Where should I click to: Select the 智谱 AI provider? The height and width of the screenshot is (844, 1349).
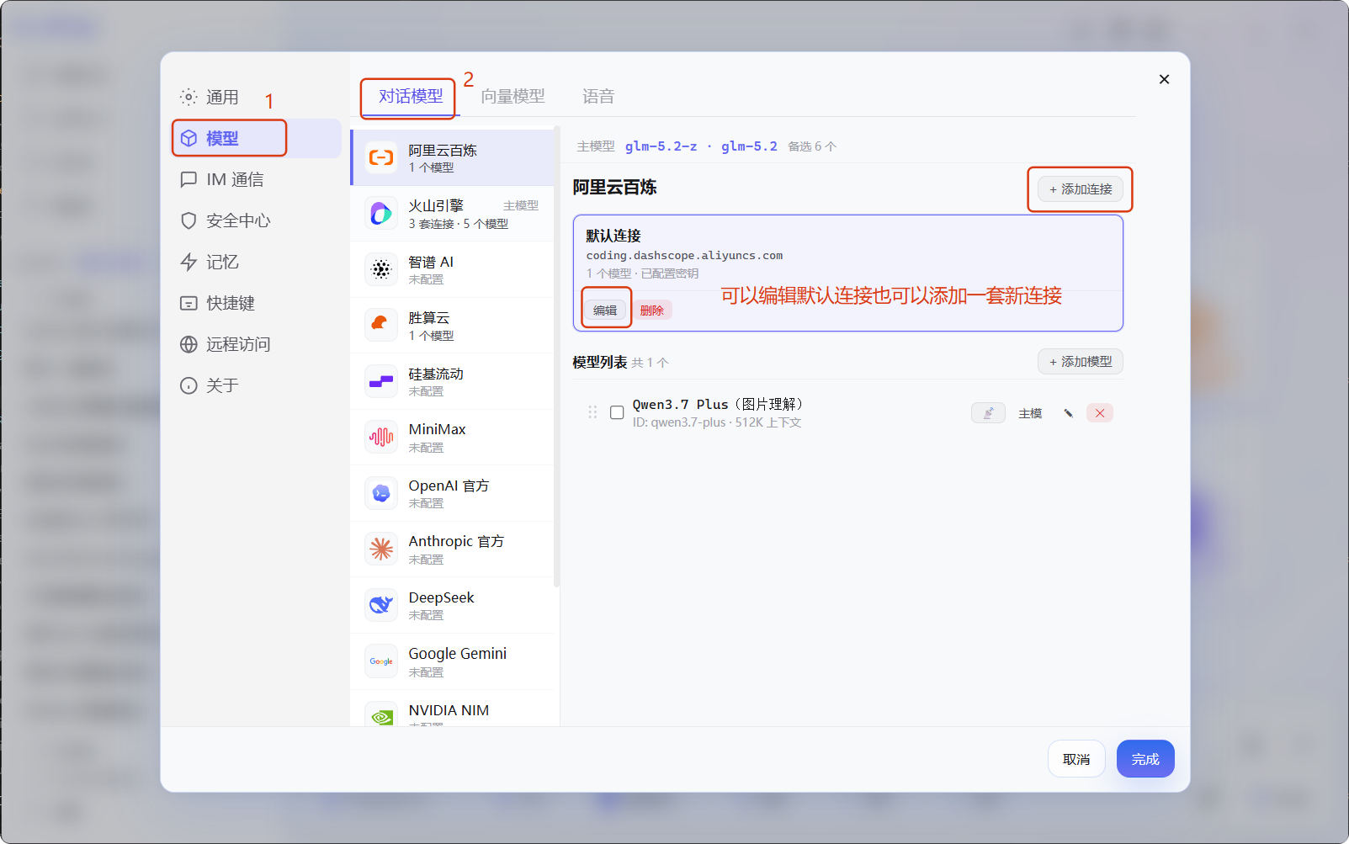point(452,269)
